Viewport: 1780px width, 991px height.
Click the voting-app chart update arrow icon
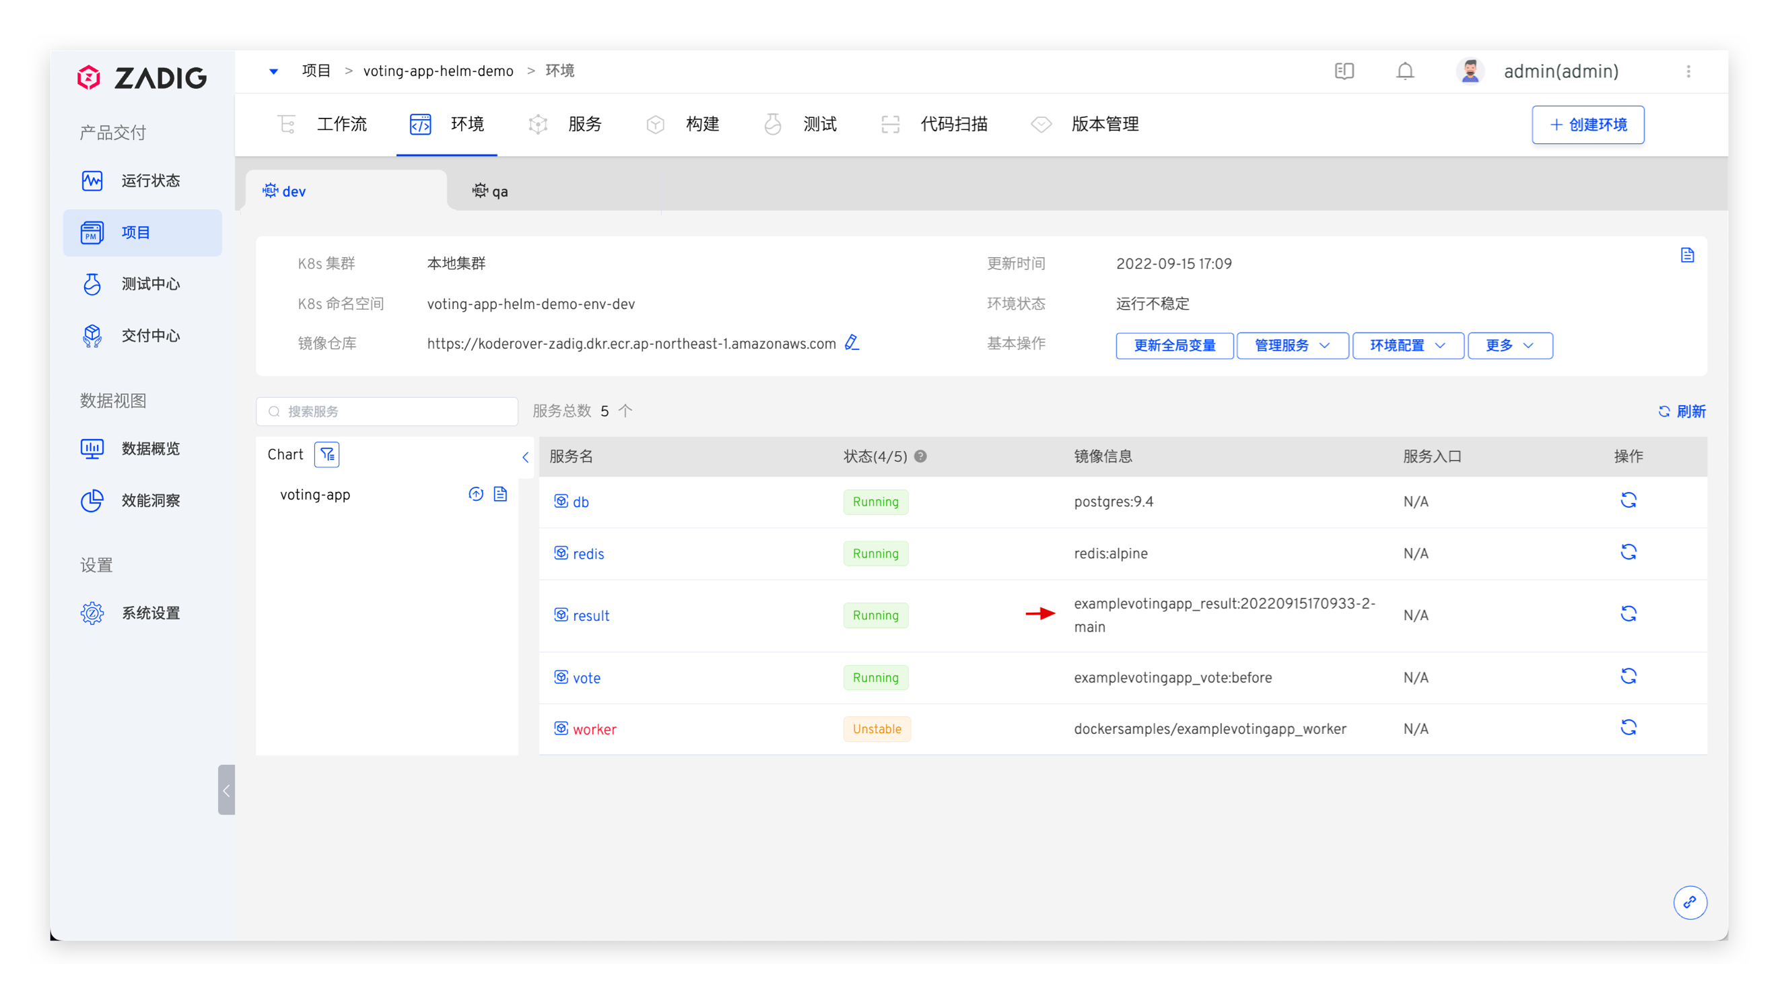(x=475, y=494)
